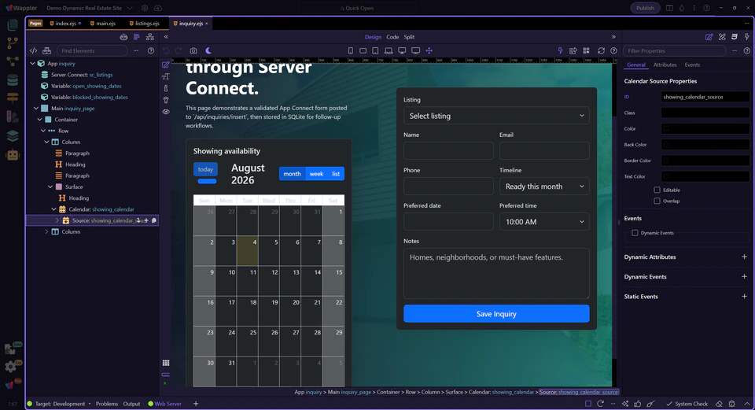Viewport: 755px width, 410px height.
Task: Open the Git branch manager sidebar icon
Action: [13, 42]
